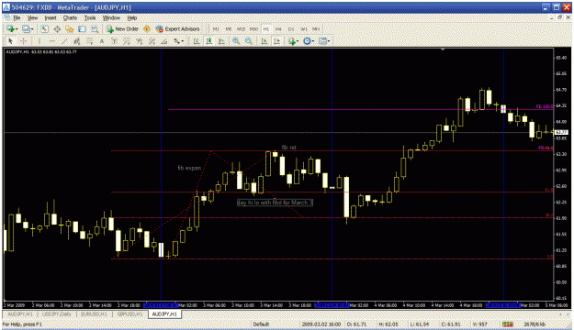This screenshot has height=330, width=574.
Task: Click the arrows and symbols tool
Action: click(176, 41)
